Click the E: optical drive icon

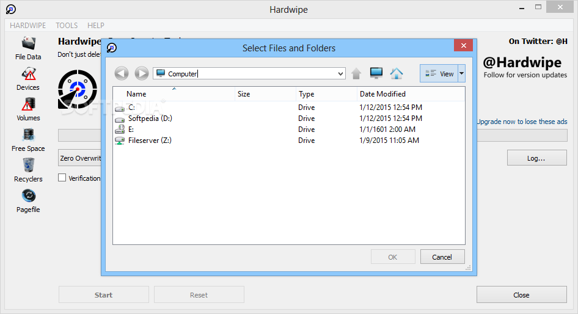pyautogui.click(x=119, y=130)
